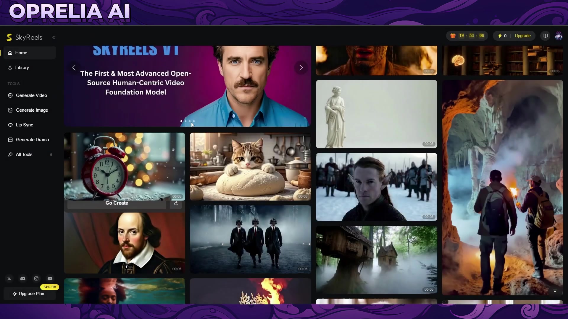Open the fiery face video at top
Viewport: 568px width, 319px height.
(x=377, y=60)
